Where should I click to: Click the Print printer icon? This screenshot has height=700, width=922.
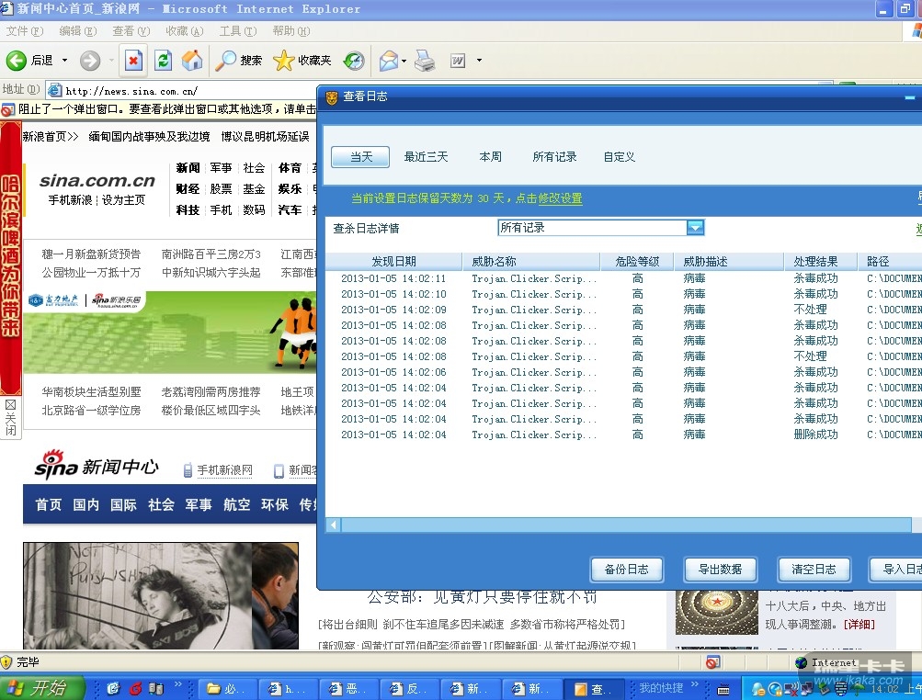pos(425,60)
